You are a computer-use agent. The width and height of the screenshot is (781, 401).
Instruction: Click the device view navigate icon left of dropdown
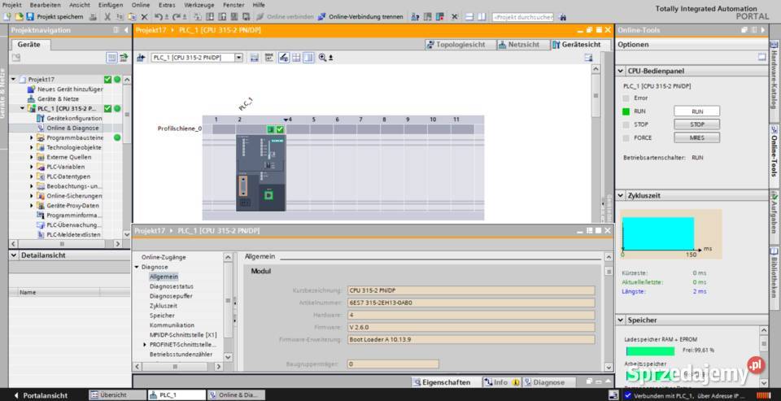pos(141,58)
